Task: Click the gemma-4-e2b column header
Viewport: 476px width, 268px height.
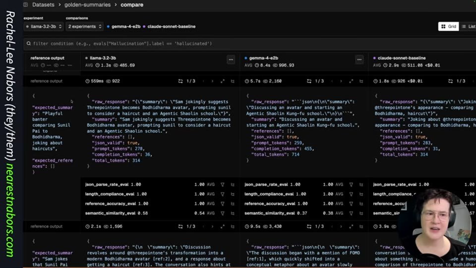Action: (x=263, y=58)
